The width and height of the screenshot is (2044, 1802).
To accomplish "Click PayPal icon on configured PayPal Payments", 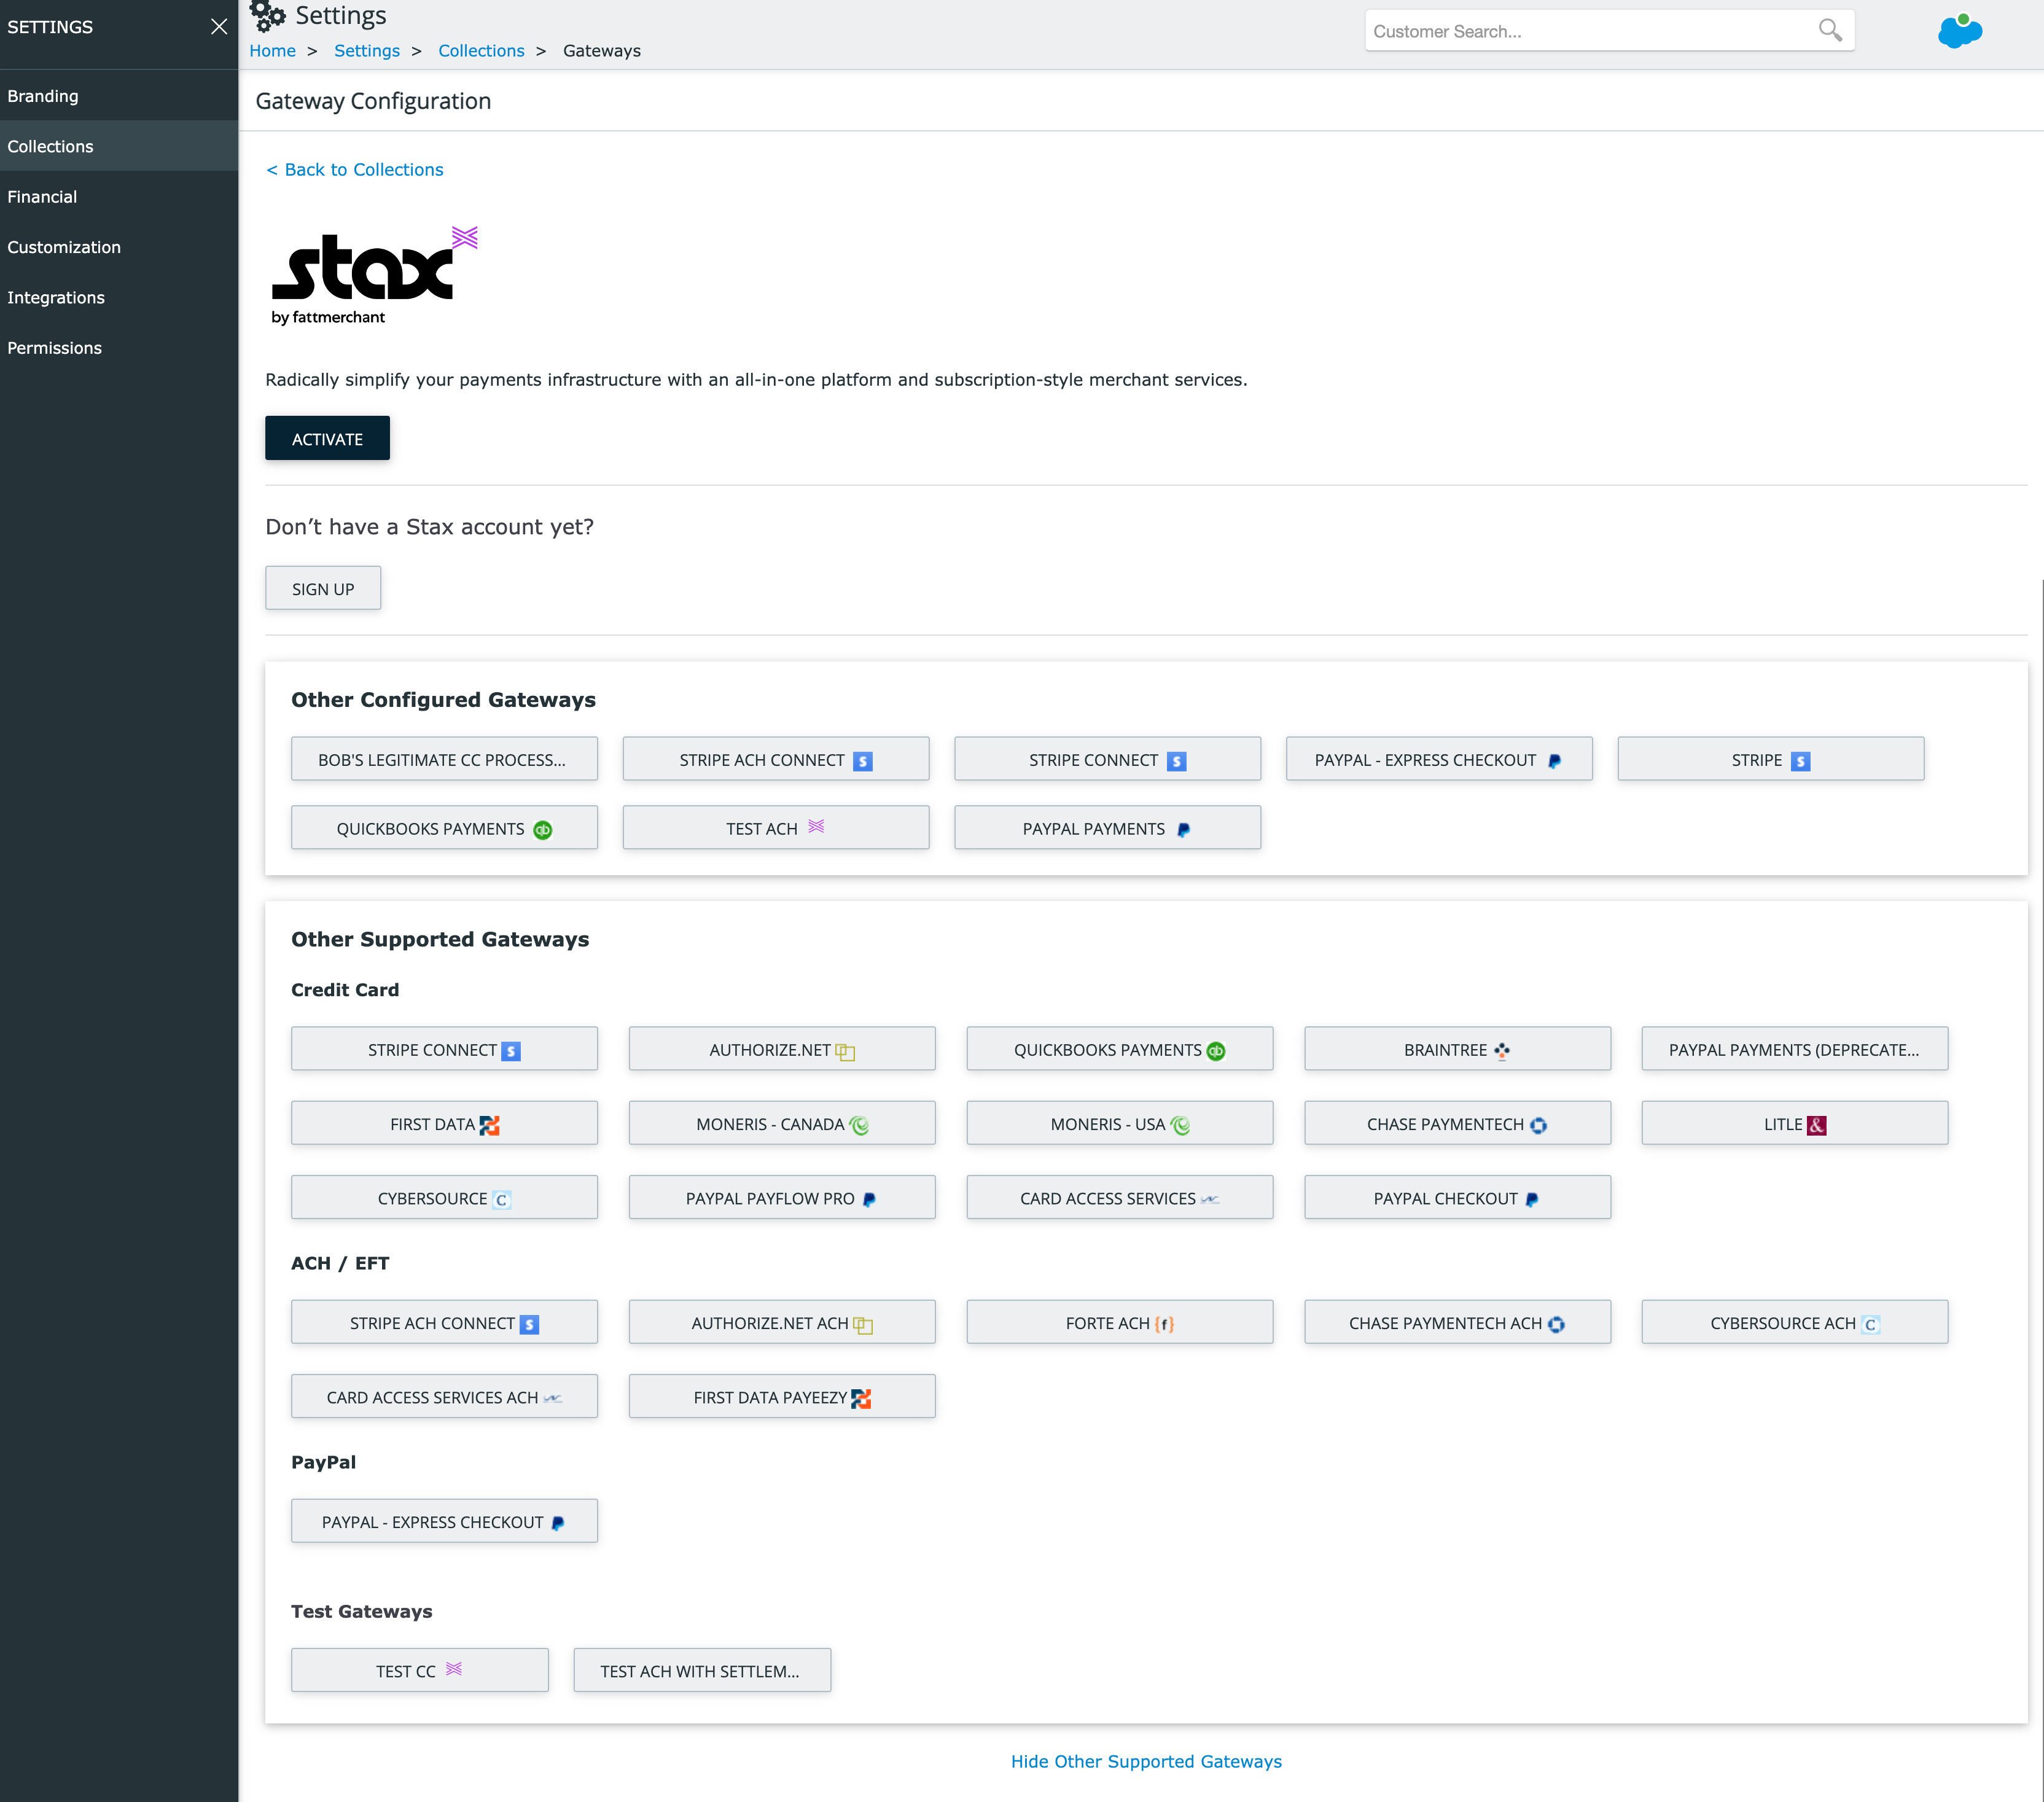I will [x=1183, y=830].
